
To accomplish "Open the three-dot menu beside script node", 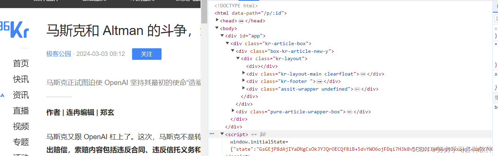I will [x=212, y=134].
